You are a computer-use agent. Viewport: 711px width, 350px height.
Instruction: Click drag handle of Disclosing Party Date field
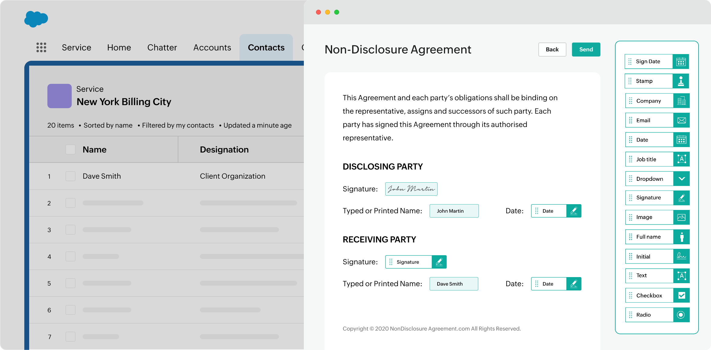pyautogui.click(x=537, y=211)
